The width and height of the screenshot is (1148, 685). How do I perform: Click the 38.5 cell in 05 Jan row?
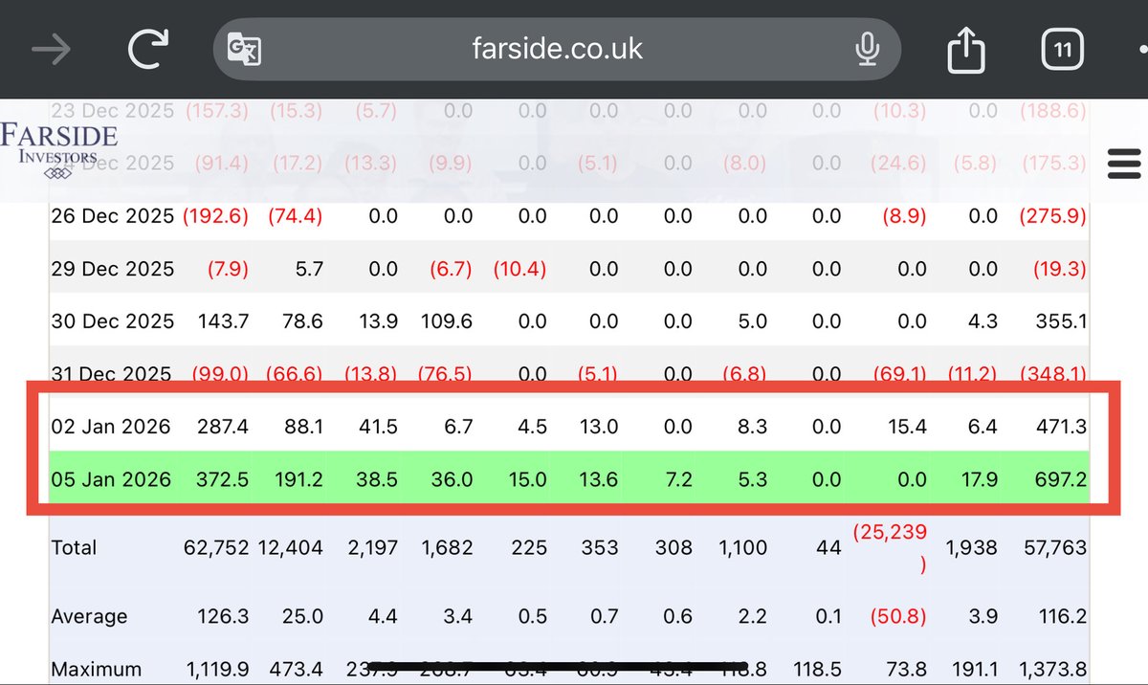[378, 478]
